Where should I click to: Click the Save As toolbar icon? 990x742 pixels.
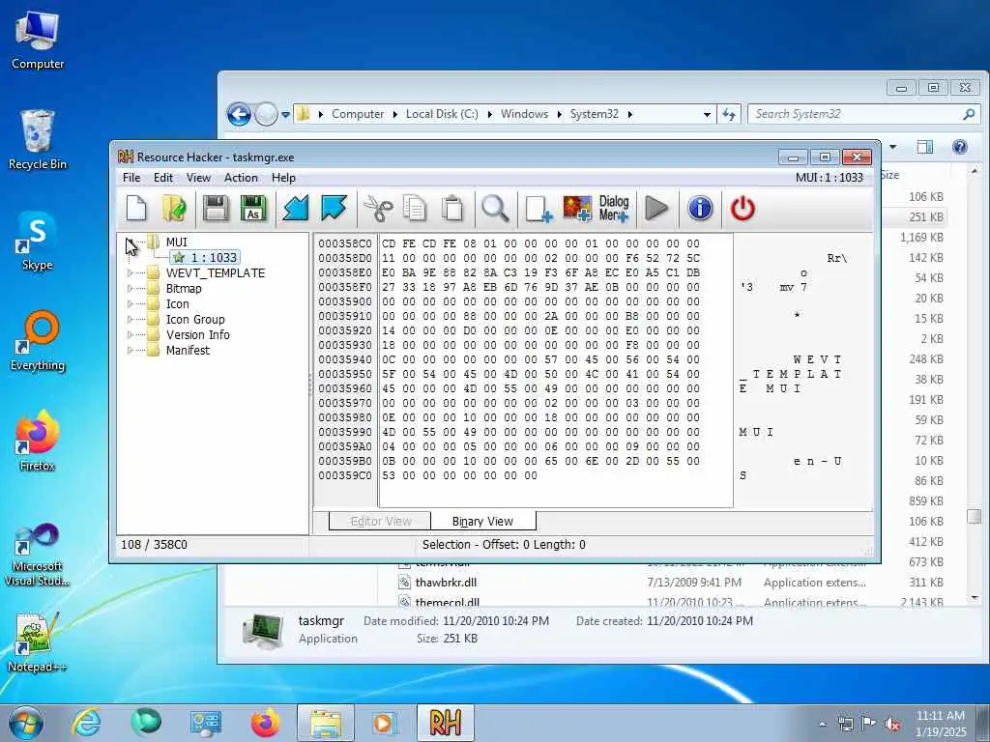tap(253, 209)
